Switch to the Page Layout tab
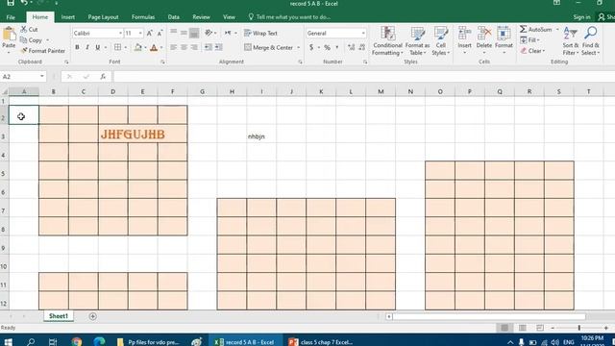 pos(103,17)
